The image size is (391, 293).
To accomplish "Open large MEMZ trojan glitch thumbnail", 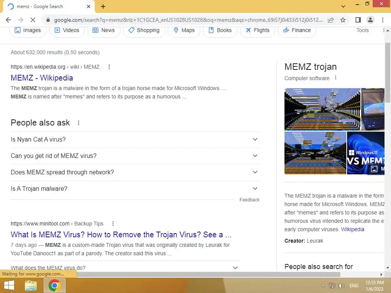I will [322, 109].
